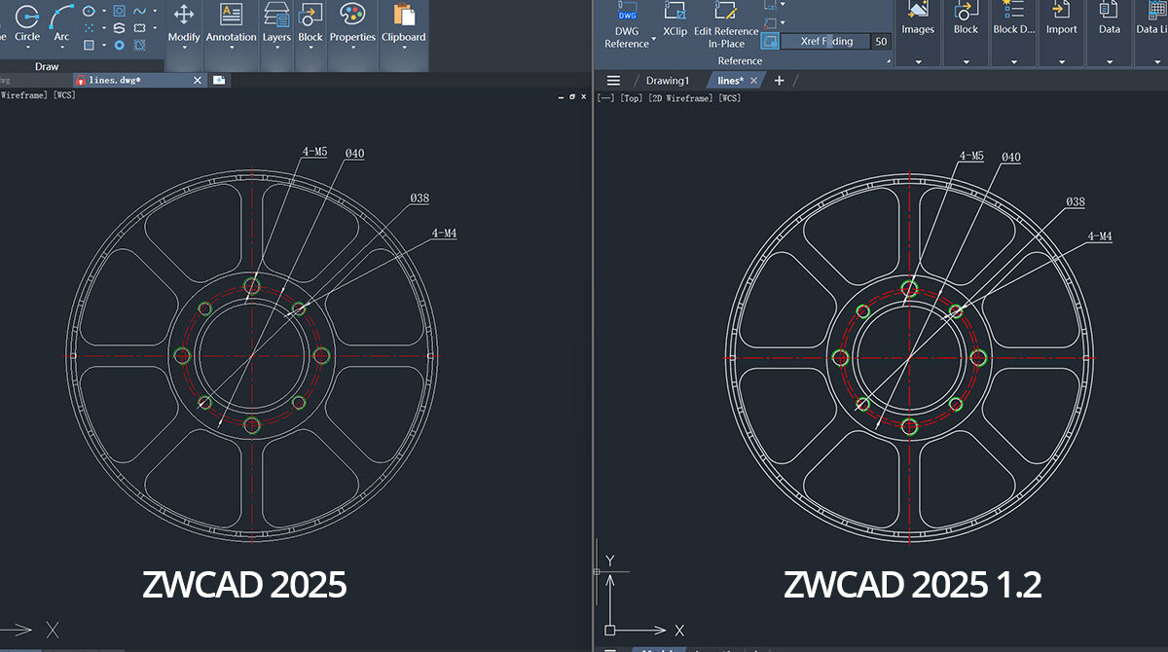1168x652 pixels.
Task: Close the lines.dwg* tab
Action: tap(199, 80)
